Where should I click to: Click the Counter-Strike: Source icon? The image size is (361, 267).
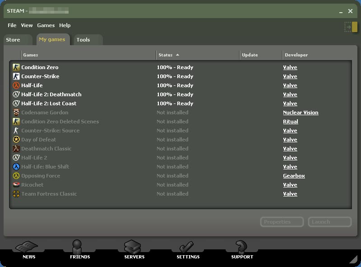pos(16,131)
